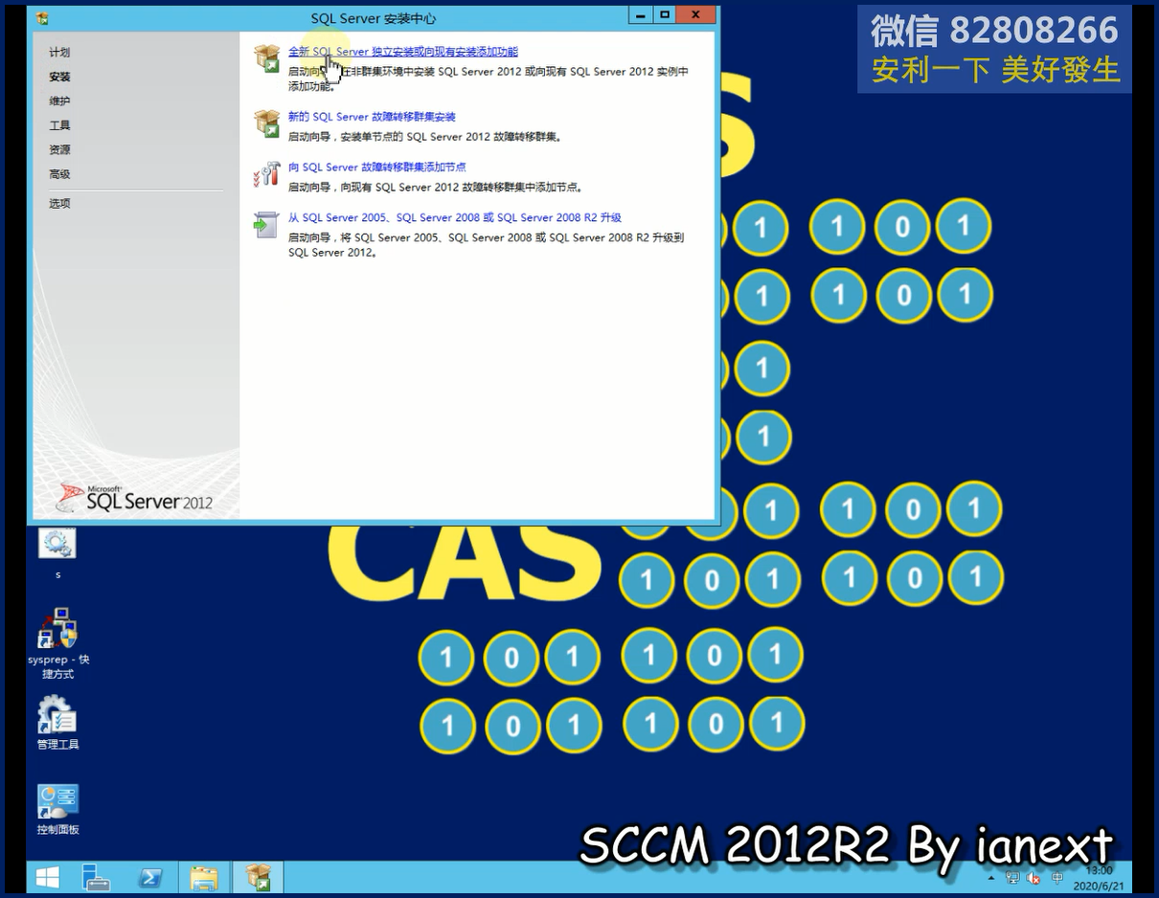This screenshot has width=1159, height=898.
Task: Minimize the SQL Server 安装中心 window
Action: 641,15
